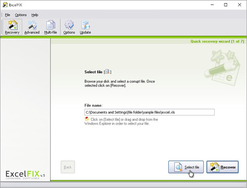Image resolution: width=247 pixels, height=188 pixels.
Task: Click the ExcelFIX app icon in title bar
Action: click(5, 5)
